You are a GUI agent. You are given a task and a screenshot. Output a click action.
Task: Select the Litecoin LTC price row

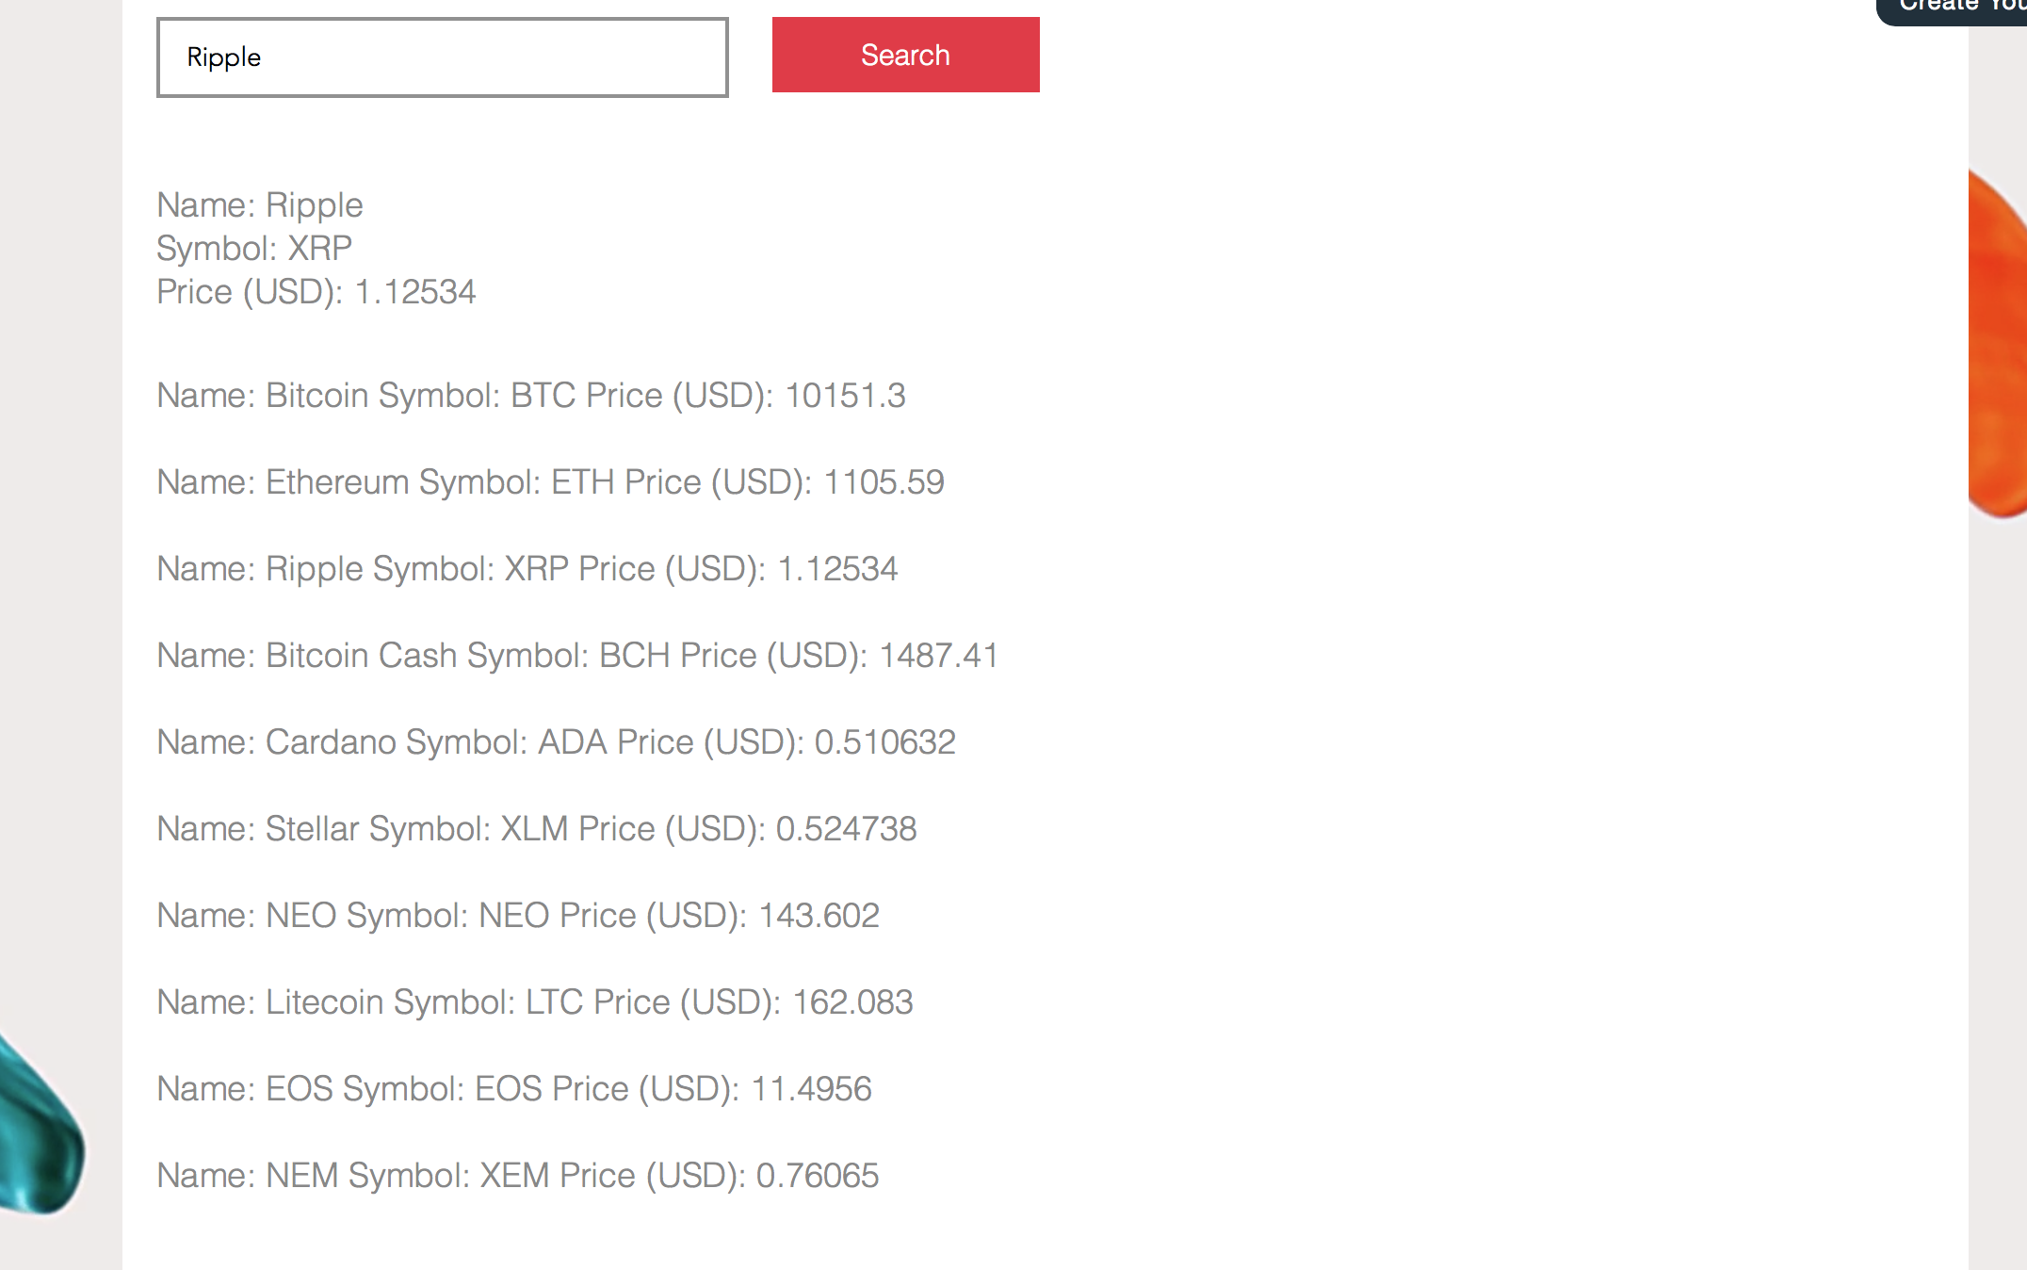point(535,1002)
